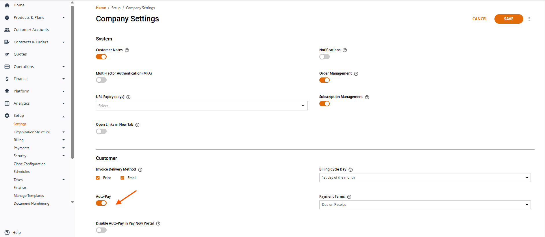545x237 pixels.
Task: Open the Manage Templates menu item
Action: click(29, 196)
